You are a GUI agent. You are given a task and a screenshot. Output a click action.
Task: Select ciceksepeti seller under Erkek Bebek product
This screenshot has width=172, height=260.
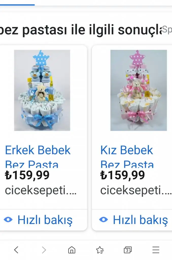(x=41, y=190)
